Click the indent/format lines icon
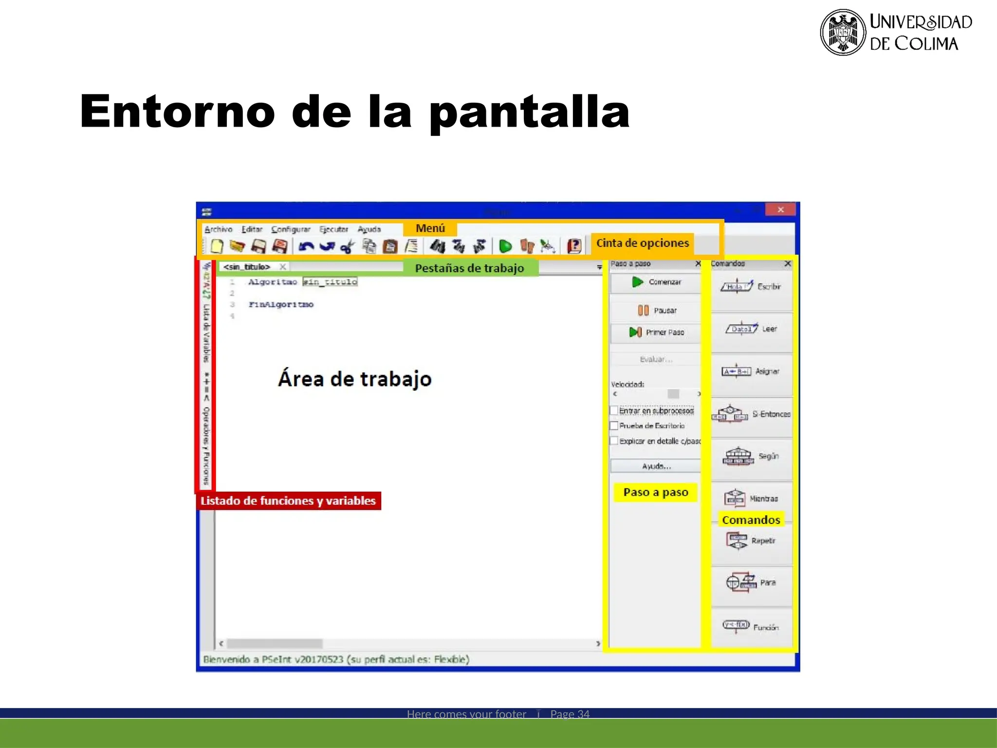This screenshot has height=748, width=997. [411, 246]
